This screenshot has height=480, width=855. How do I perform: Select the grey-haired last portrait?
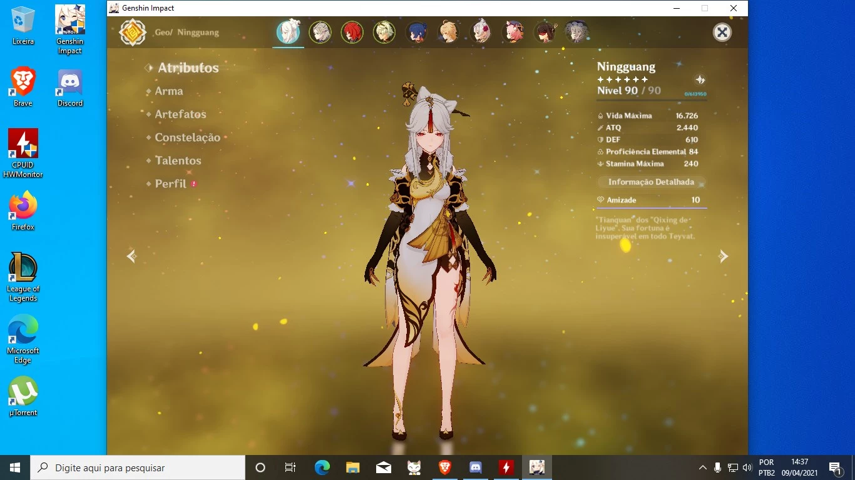point(576,32)
